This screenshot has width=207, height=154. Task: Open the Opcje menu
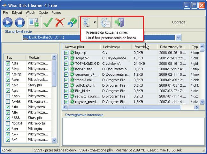(x=43, y=13)
